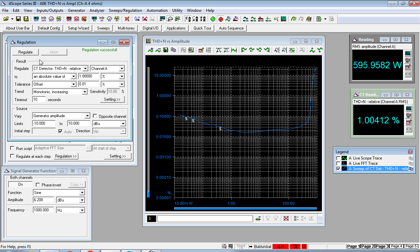Click the Copy icon in graph toolbar
The height and width of the screenshot is (252, 420).
click(x=173, y=50)
